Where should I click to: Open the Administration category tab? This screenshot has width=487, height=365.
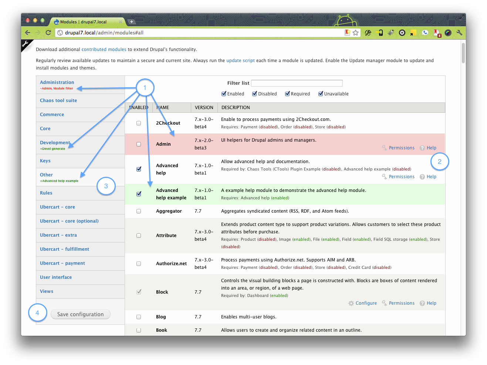(x=80, y=85)
